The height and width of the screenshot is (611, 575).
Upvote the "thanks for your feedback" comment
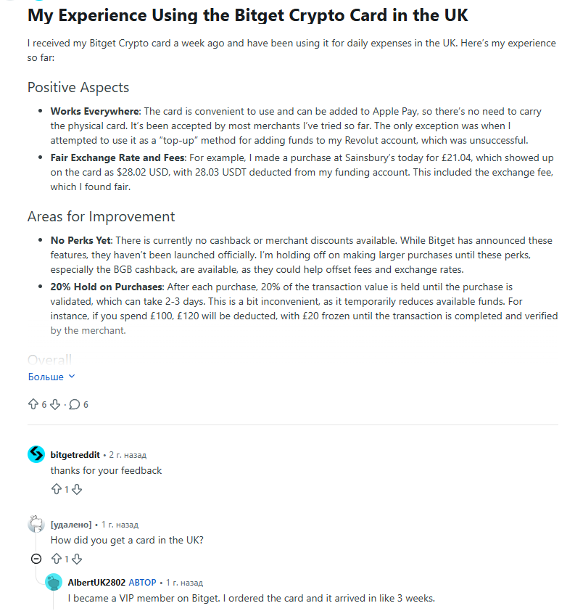pos(57,489)
